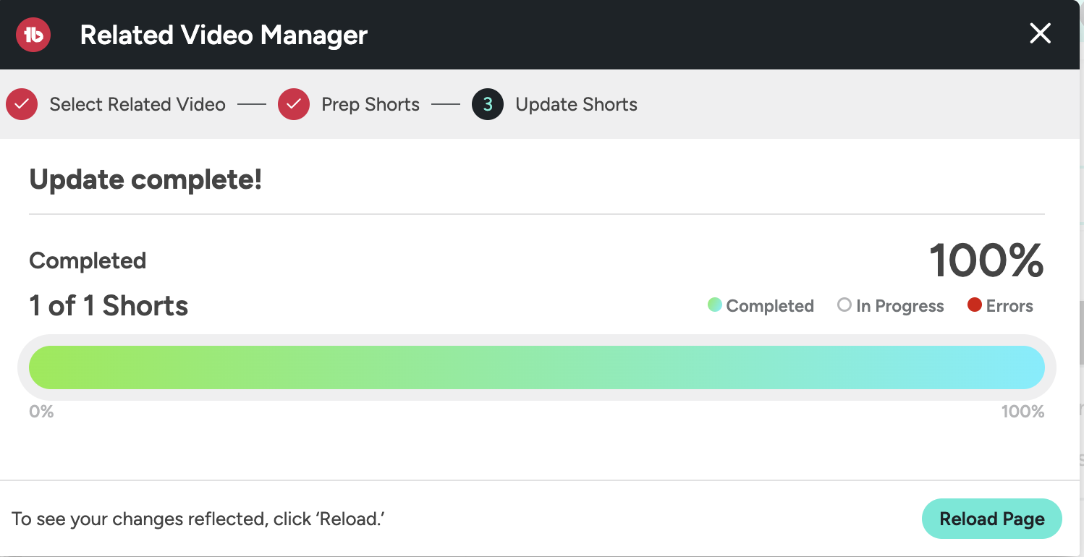
Task: Go to Select Related Video step
Action: [x=137, y=105]
